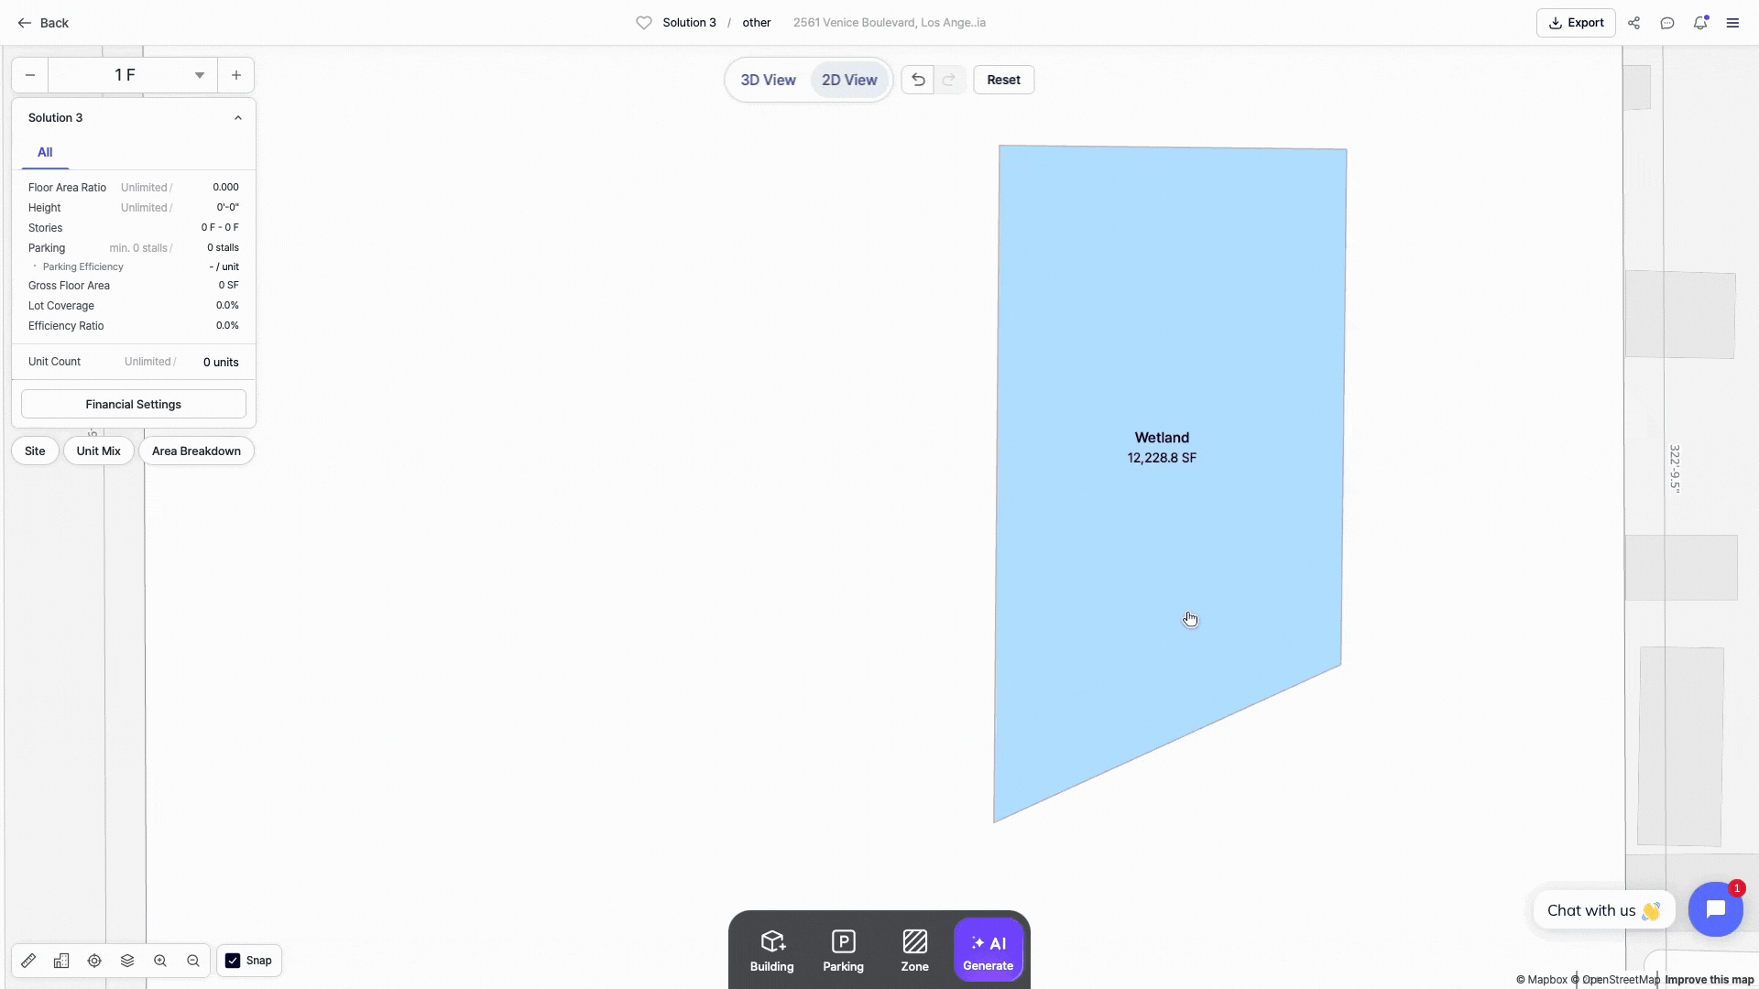Switch to 3D View
This screenshot has width=1759, height=989.
[768, 80]
